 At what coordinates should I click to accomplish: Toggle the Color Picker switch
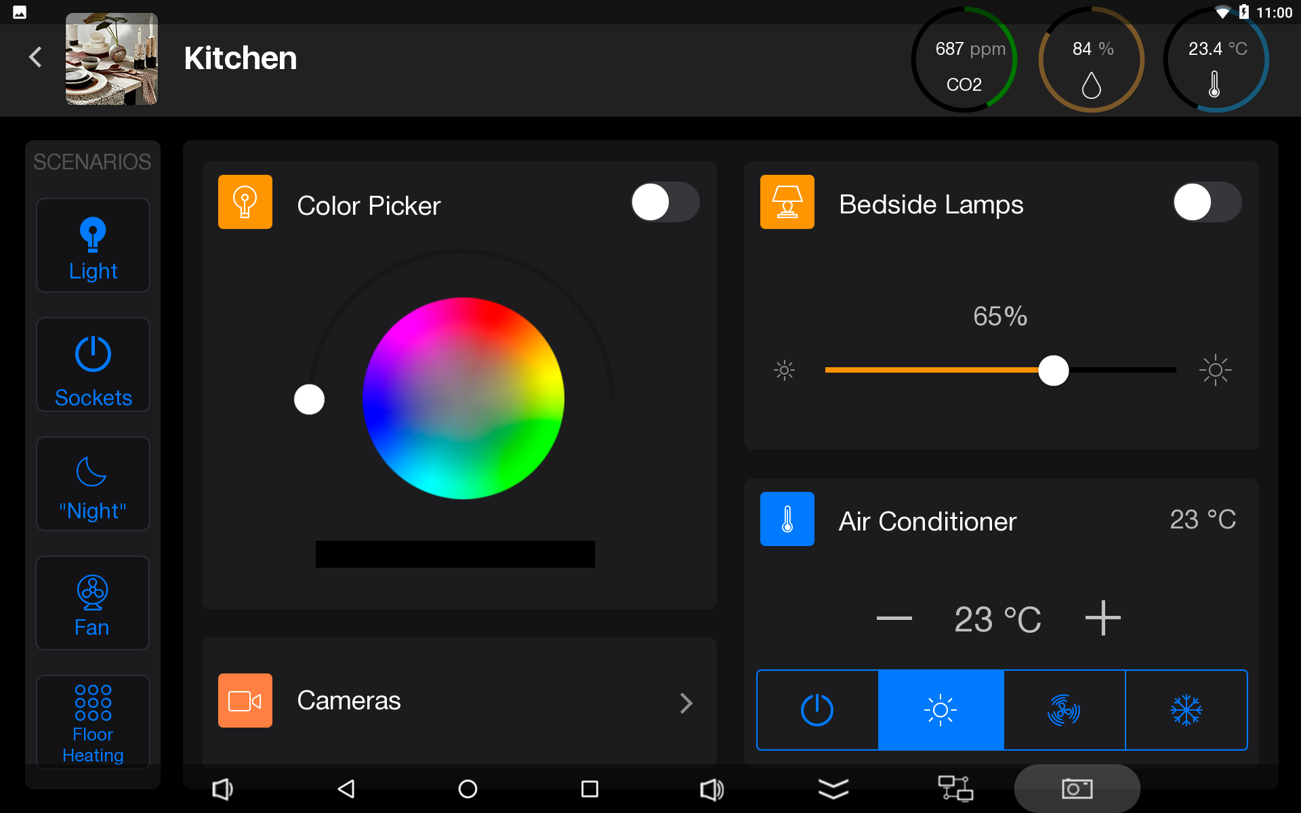click(665, 202)
